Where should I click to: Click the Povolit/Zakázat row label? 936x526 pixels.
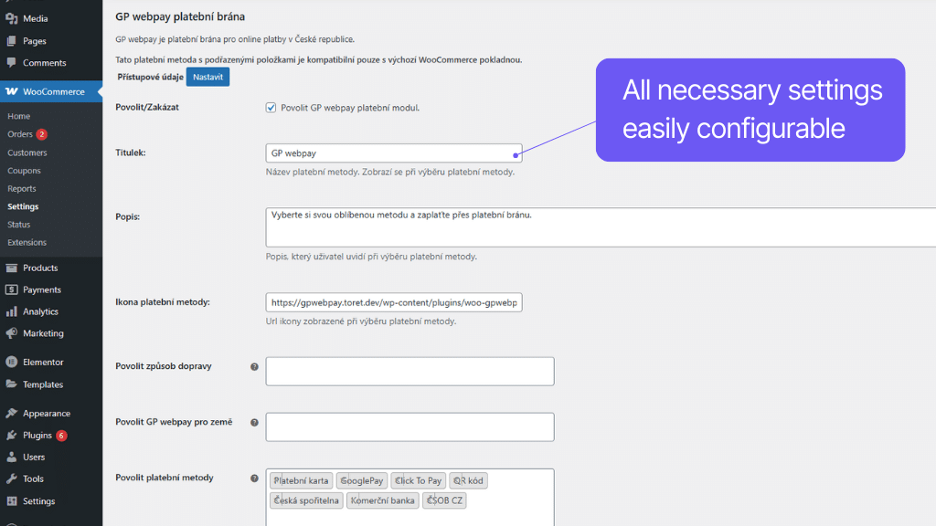coord(147,108)
